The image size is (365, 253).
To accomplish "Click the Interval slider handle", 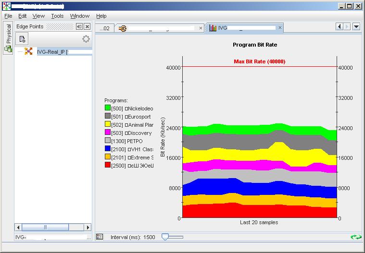I will click(x=165, y=236).
